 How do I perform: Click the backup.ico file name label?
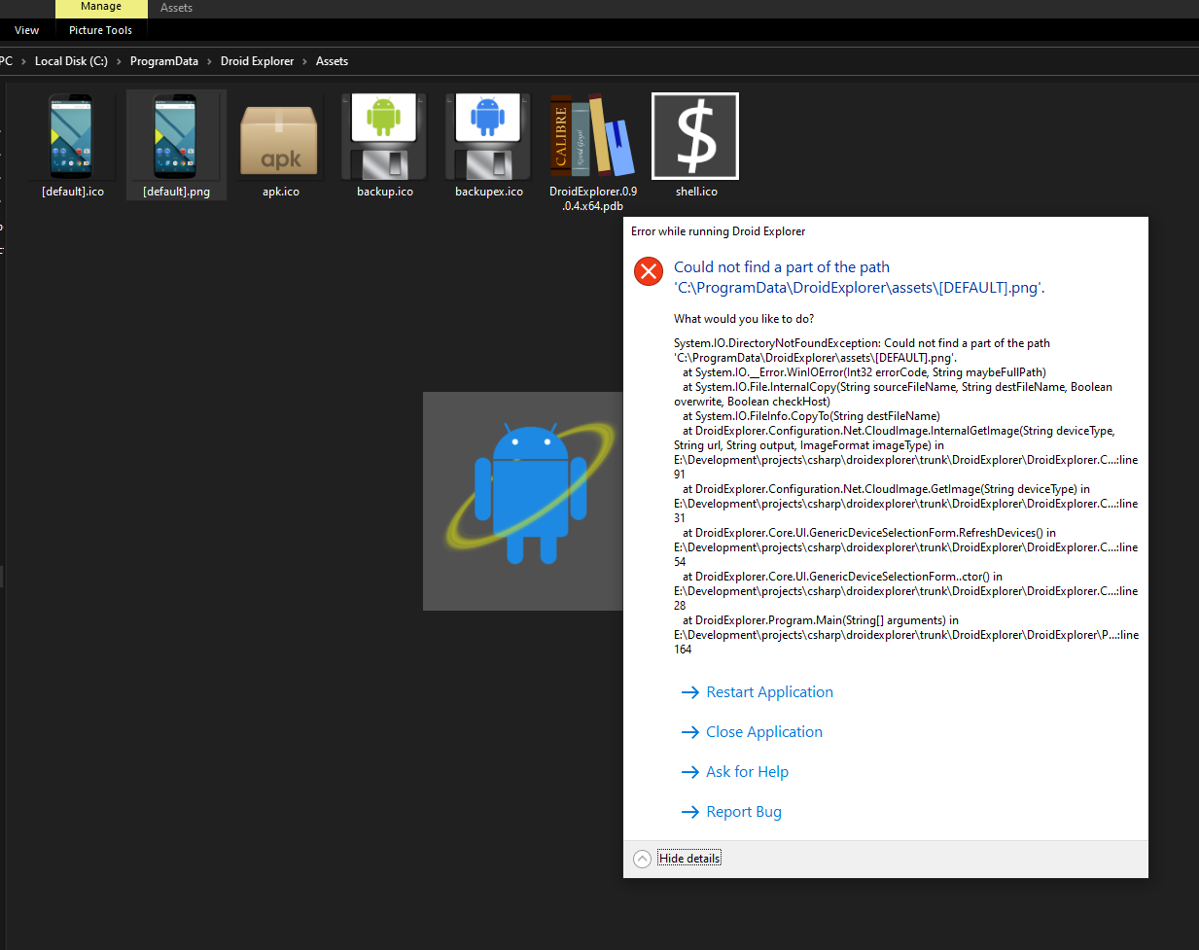pyautogui.click(x=385, y=192)
